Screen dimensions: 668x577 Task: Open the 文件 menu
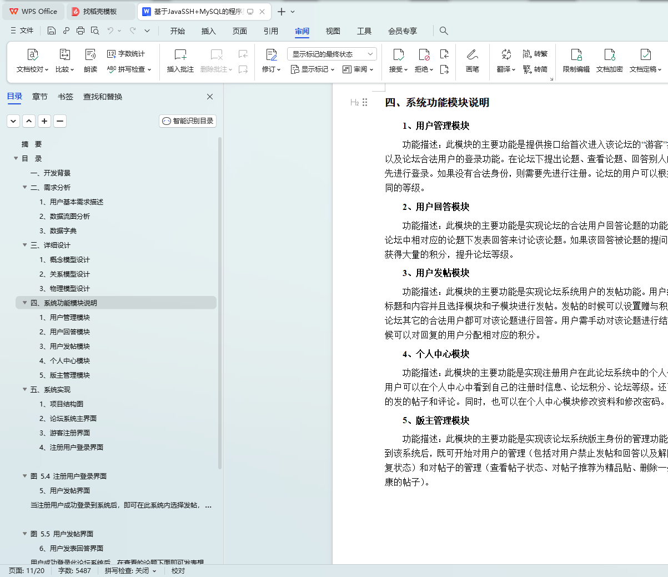click(x=22, y=31)
